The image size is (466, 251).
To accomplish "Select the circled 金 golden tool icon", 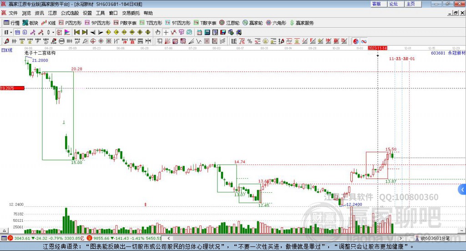I will [x=265, y=41].
